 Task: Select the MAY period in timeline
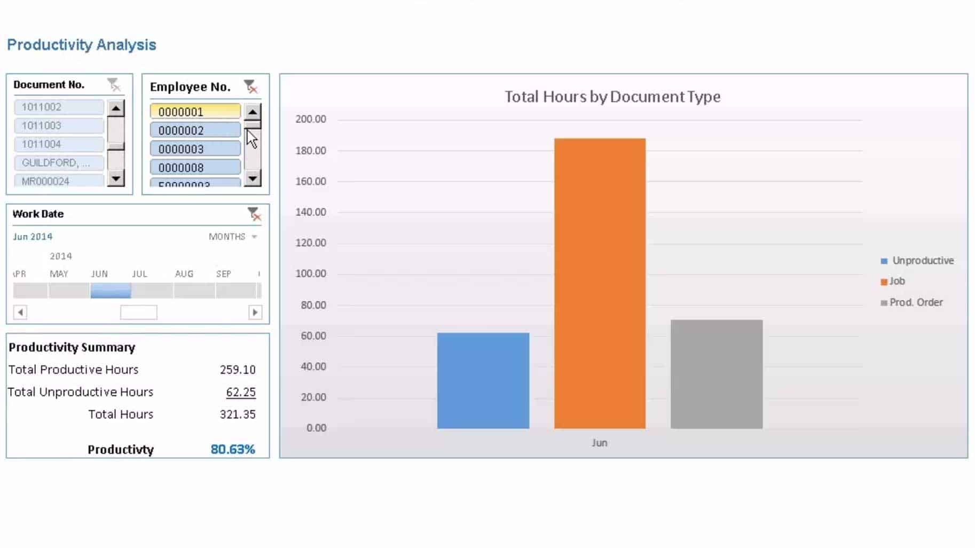click(x=69, y=291)
